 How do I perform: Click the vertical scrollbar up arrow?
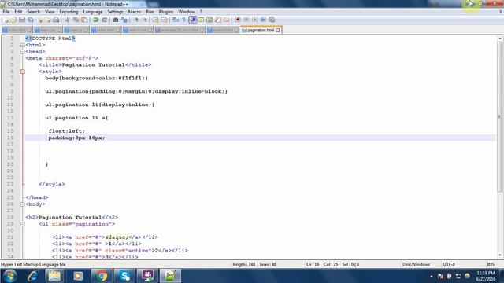[x=500, y=39]
